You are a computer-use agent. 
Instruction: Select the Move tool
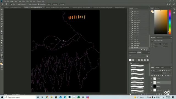click(2, 10)
